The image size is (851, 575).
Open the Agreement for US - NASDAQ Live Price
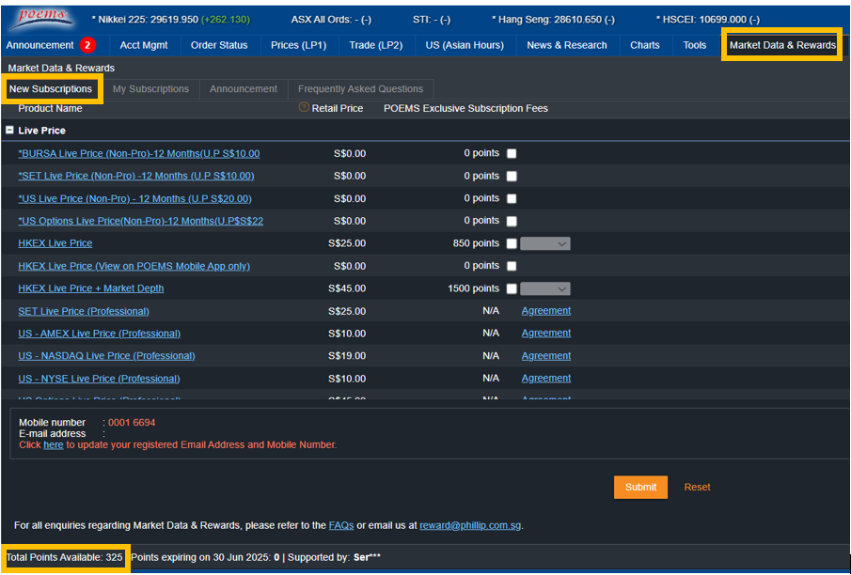coord(546,356)
